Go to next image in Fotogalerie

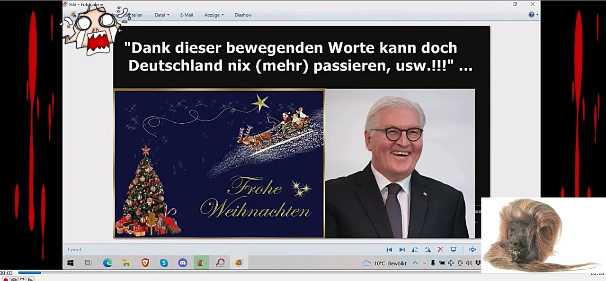coord(402,250)
